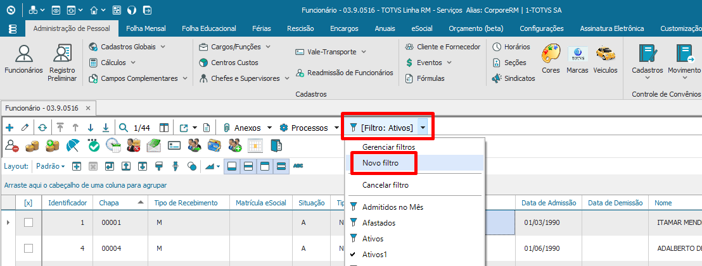702x266 pixels.
Task: Open Funcionários from the ribbon
Action: [23, 59]
